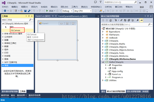Click the account avatar icon at top right
Image resolution: width=154 pixels, height=102 pixels.
[151, 7]
